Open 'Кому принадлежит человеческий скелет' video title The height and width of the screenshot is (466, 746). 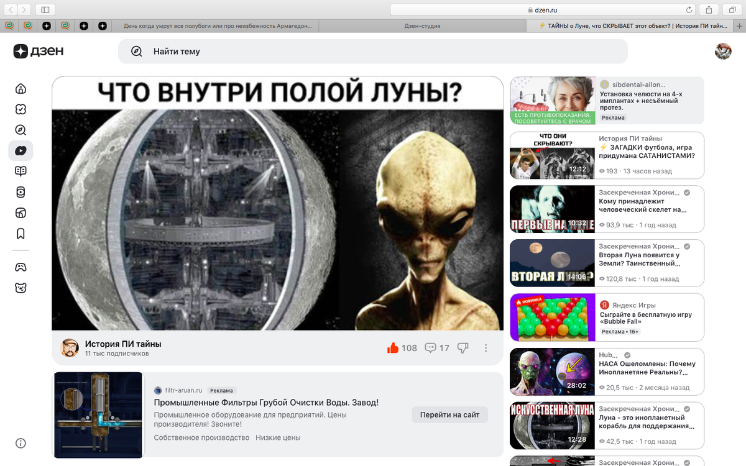(x=643, y=206)
